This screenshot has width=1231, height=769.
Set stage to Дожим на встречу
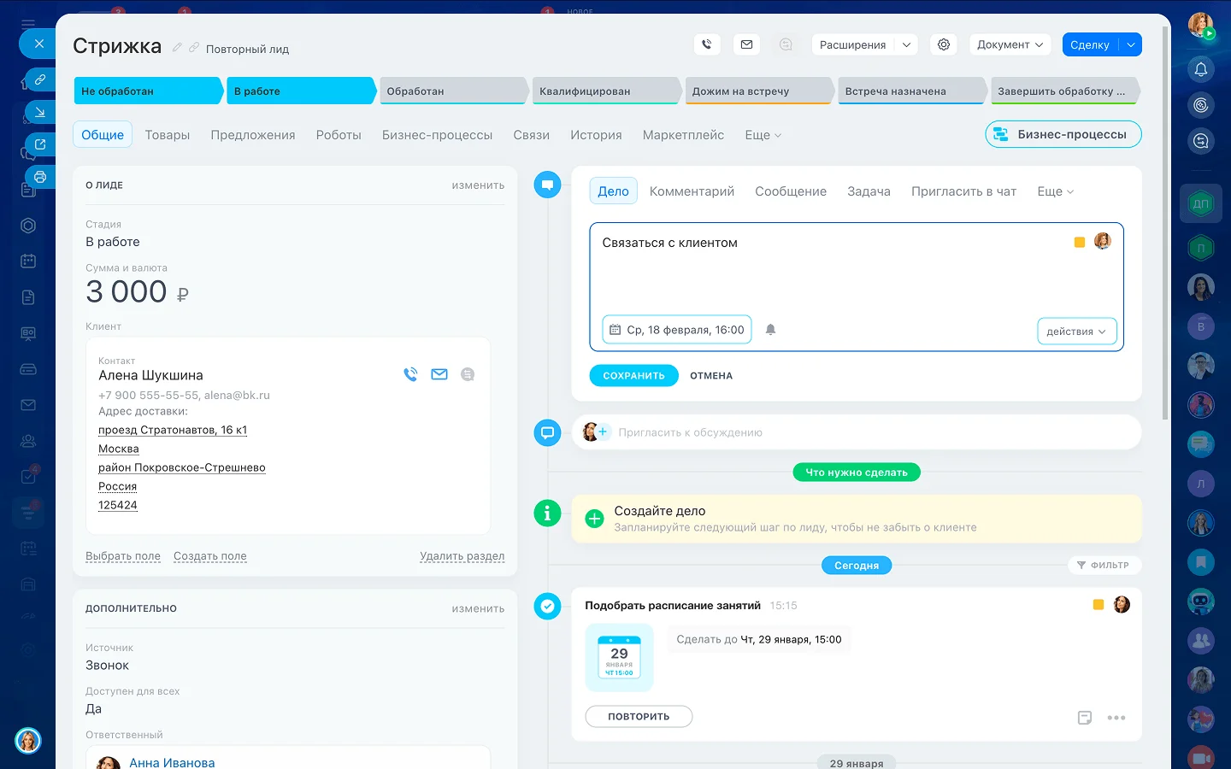(x=759, y=91)
